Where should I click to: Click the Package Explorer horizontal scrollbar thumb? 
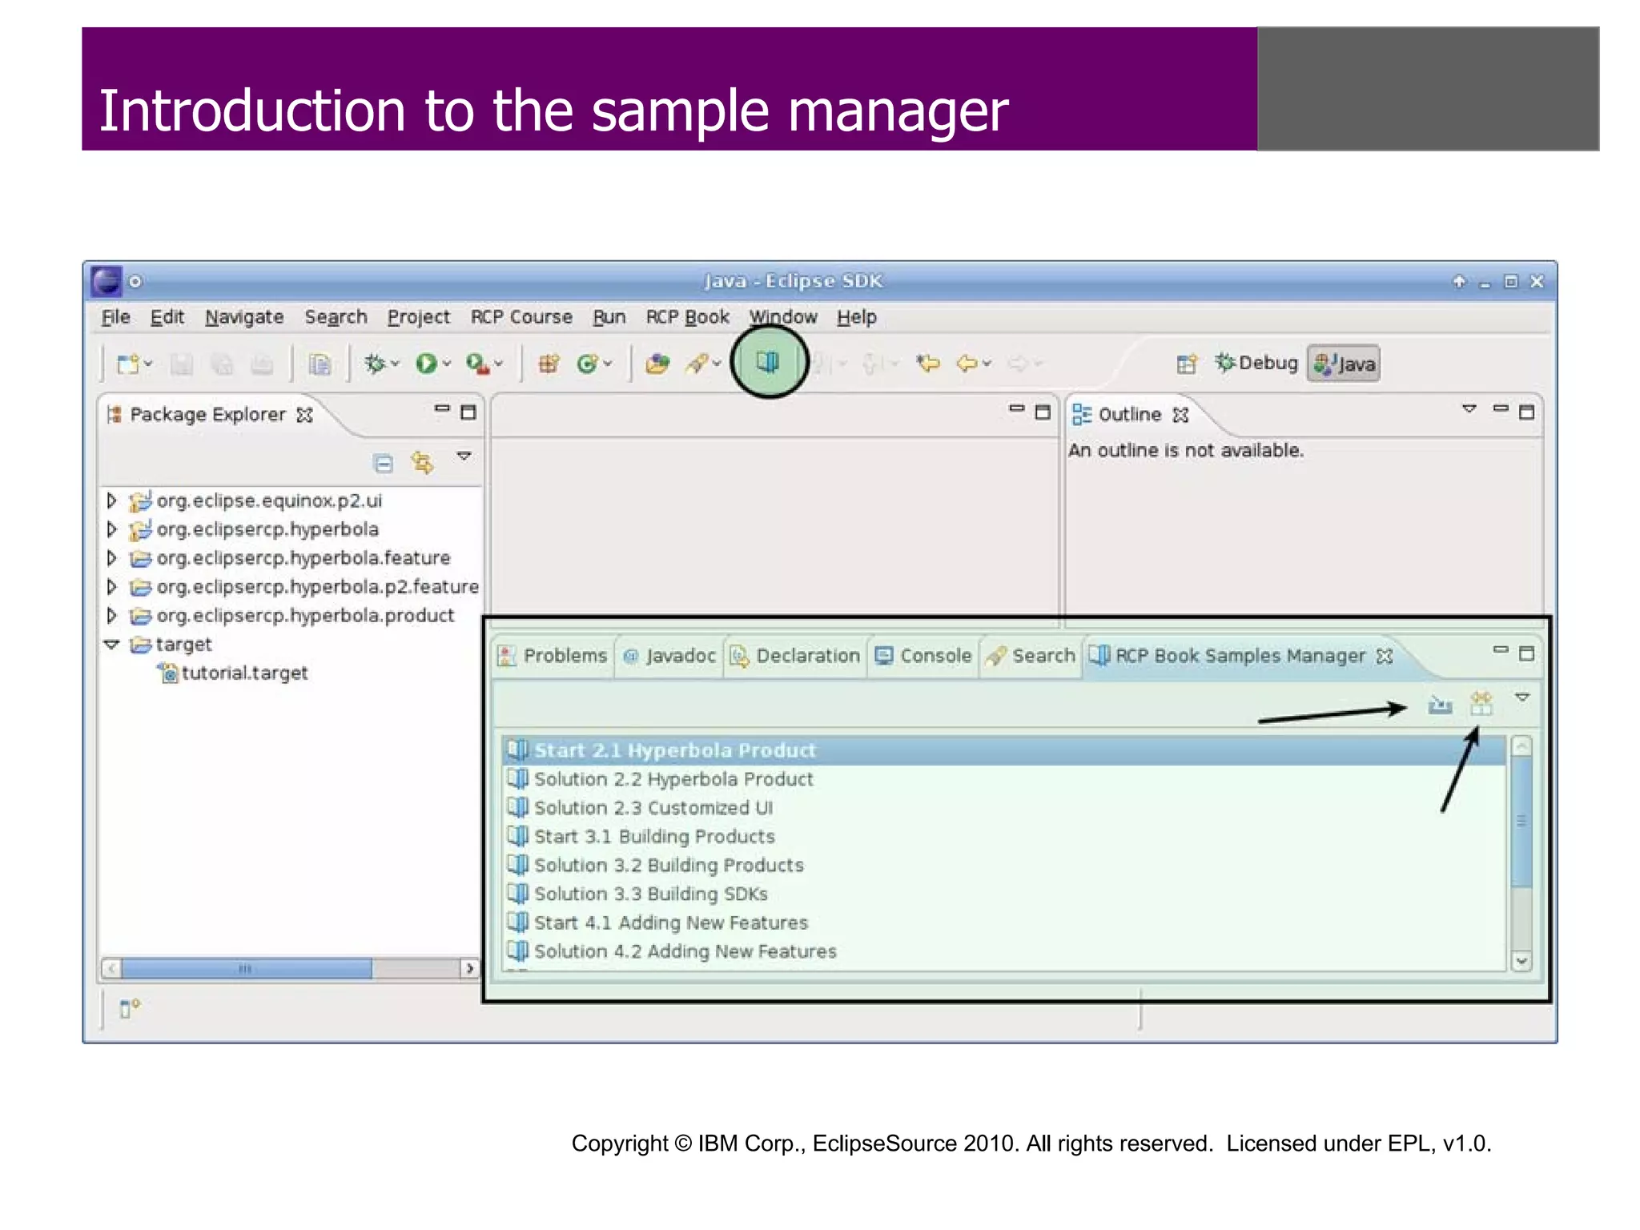pyautogui.click(x=246, y=969)
